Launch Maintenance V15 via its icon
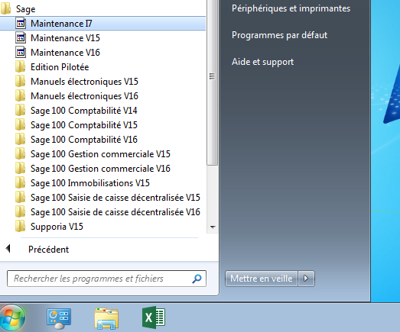The height and width of the screenshot is (332, 400). coord(21,37)
